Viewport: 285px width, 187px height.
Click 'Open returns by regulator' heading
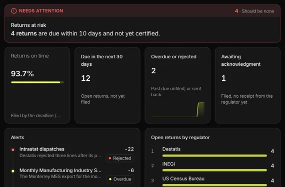180,138
